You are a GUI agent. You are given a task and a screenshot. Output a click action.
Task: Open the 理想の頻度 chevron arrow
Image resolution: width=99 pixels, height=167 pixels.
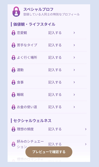(x=86, y=129)
